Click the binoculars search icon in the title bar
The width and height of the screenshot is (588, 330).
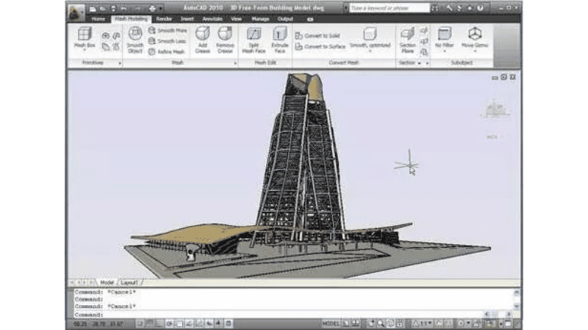434,8
